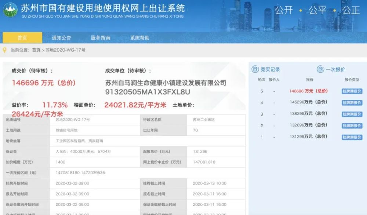Viewport: 367px width, 215px height.
Task: Click 挂牌期报价 button for round 4
Action: coord(352,103)
